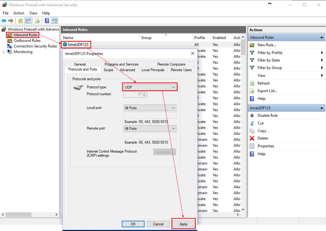Click the New Rule... action icon
The height and width of the screenshot is (231, 326).
coord(252,45)
